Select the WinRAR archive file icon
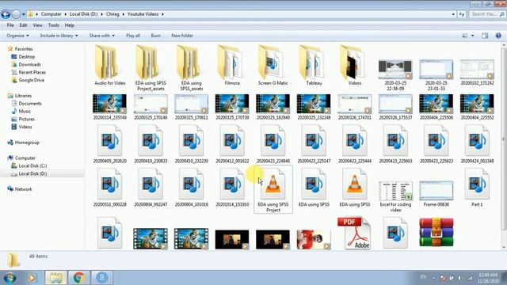The height and width of the screenshot is (285, 507). [436, 232]
